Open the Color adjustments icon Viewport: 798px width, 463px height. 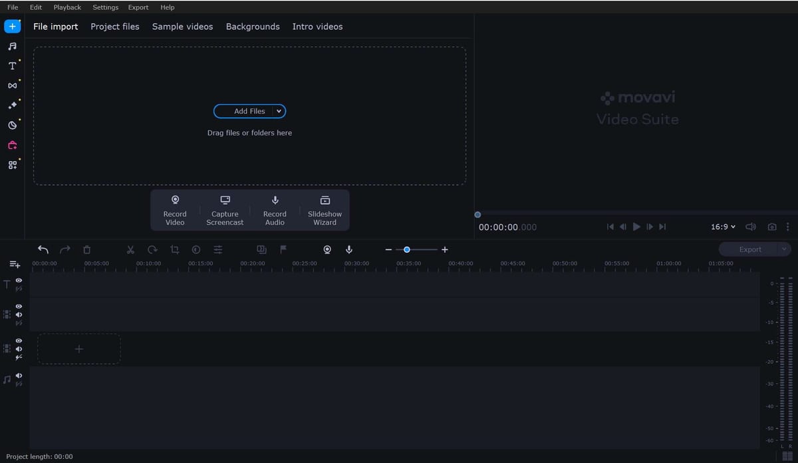tap(196, 249)
